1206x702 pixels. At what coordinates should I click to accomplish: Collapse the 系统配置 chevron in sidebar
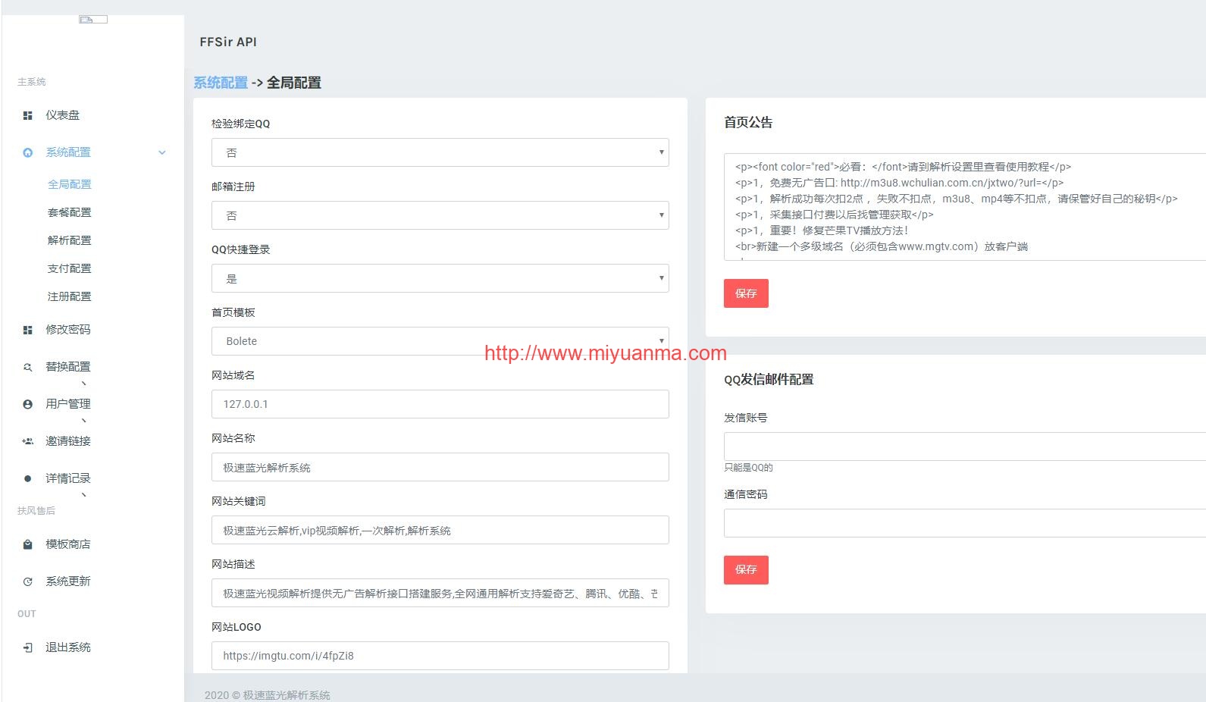coord(162,152)
